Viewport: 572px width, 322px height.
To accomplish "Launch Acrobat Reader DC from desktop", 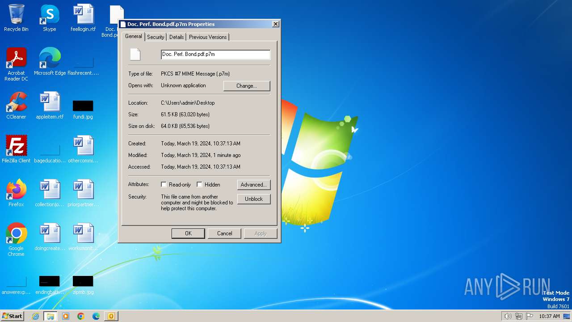I will 16,64.
